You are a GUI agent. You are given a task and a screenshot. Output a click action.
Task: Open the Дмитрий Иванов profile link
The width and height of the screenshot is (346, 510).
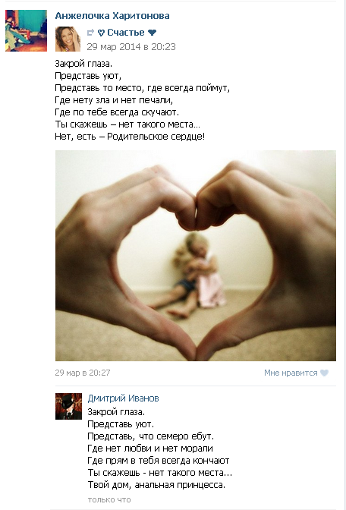point(123,398)
